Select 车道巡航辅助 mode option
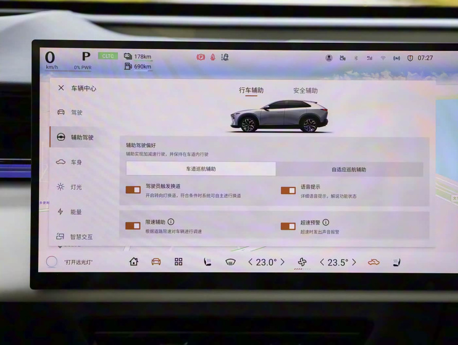The width and height of the screenshot is (458, 345). 201,169
